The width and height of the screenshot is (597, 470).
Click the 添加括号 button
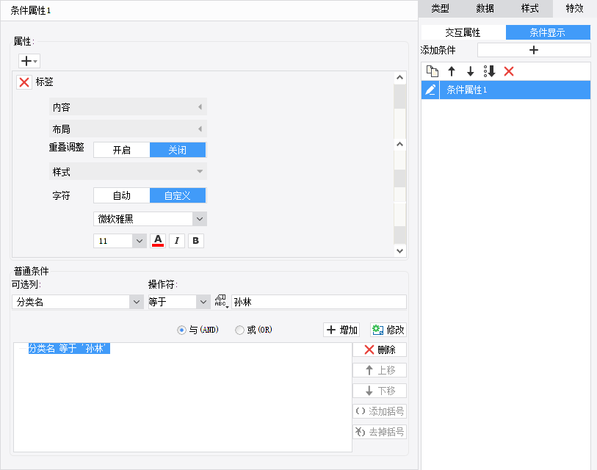(x=380, y=411)
